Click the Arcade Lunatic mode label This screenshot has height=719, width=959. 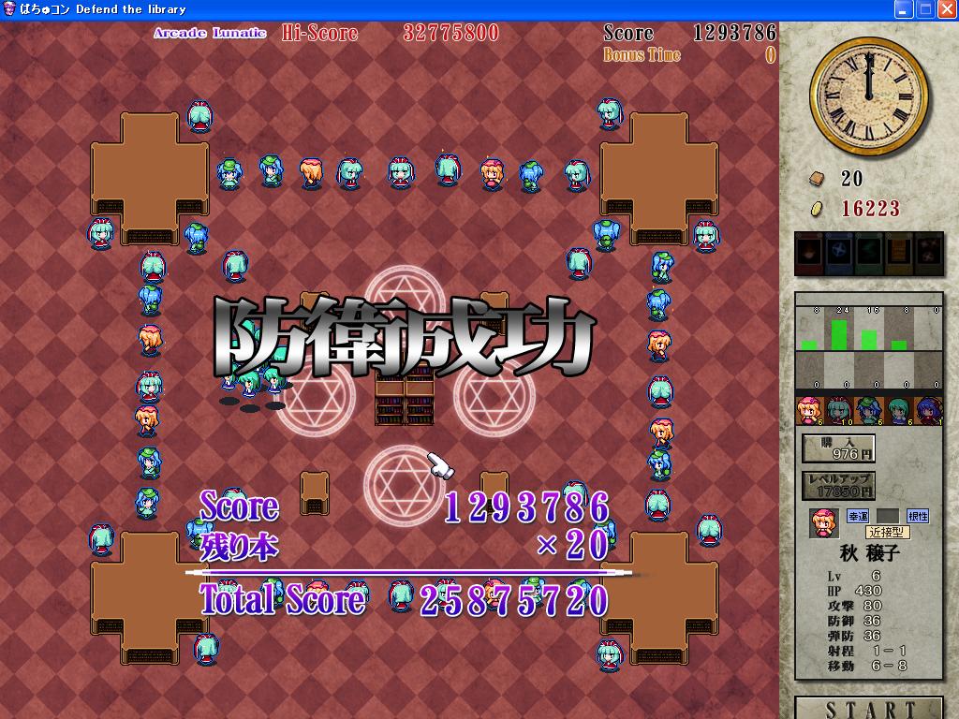pyautogui.click(x=210, y=33)
